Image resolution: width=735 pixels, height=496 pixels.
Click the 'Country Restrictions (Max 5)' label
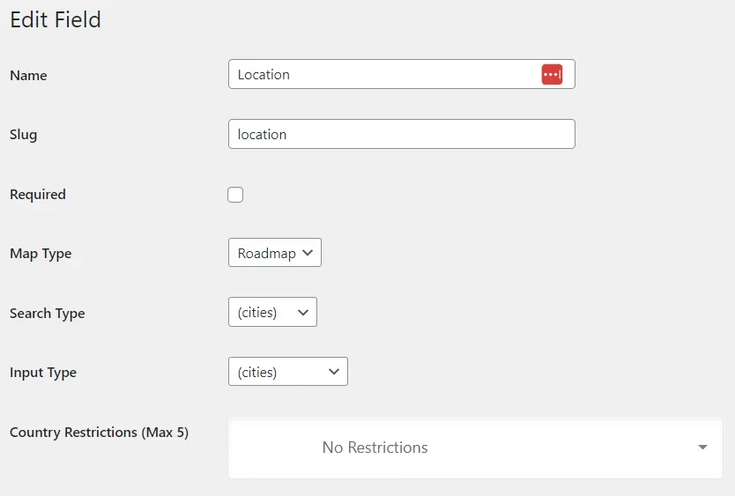click(100, 433)
